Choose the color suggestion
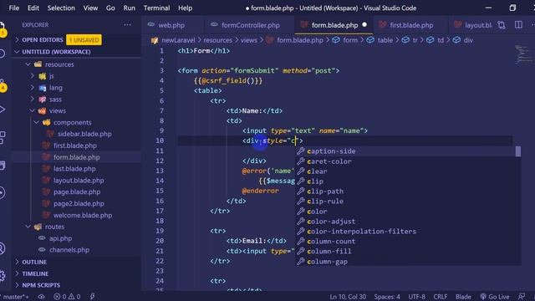The width and height of the screenshot is (535, 301). pos(408,212)
